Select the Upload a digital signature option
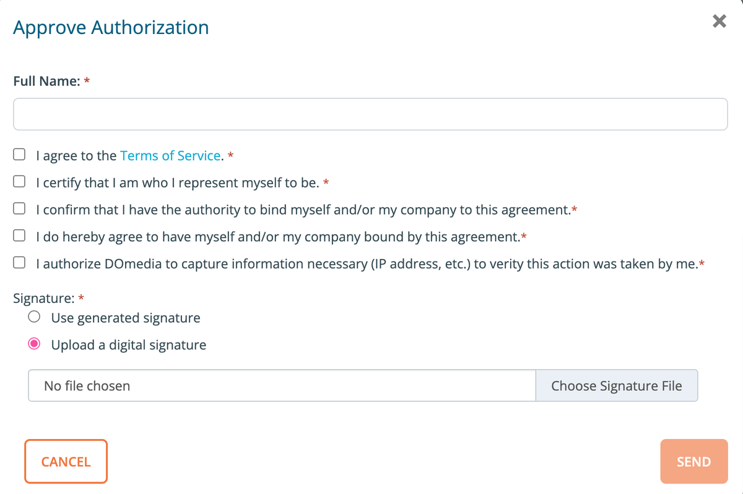The width and height of the screenshot is (743, 494). [x=34, y=344]
